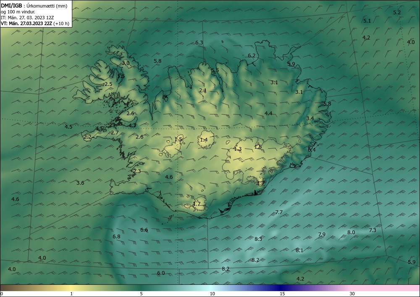The image size is (420, 297).
Task: Click the "(+10 h)" forecast offset label
Action: pyautogui.click(x=61, y=23)
